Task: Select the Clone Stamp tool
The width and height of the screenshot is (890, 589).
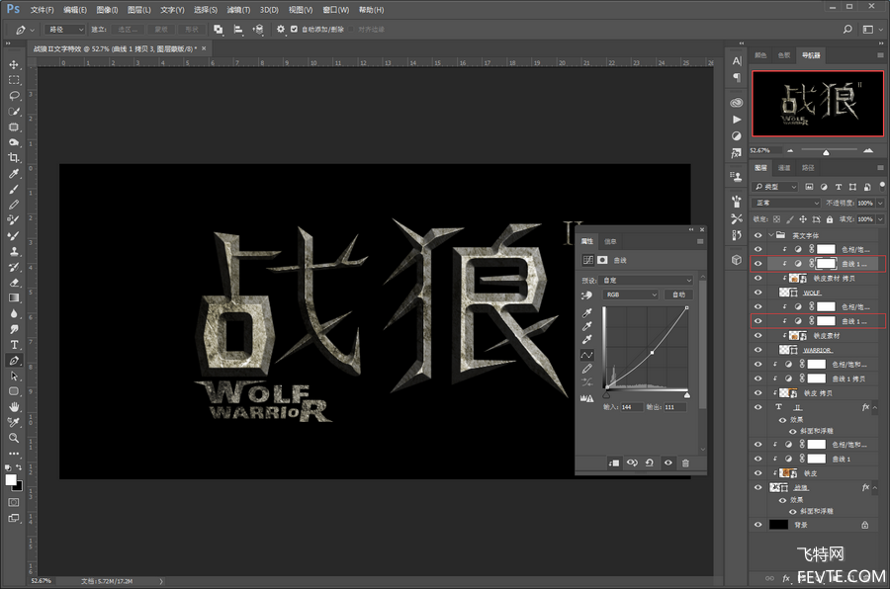Action: click(14, 251)
